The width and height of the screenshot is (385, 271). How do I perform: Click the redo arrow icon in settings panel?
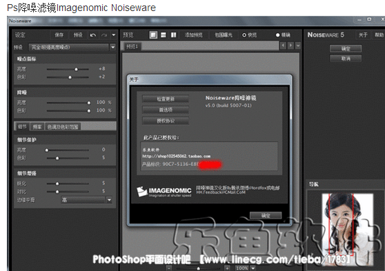104,35
